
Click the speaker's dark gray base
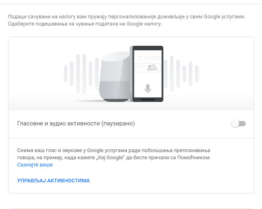point(115,100)
